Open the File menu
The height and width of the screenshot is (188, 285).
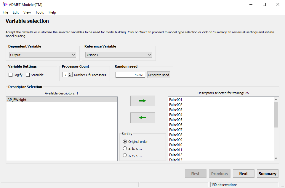click(x=5, y=12)
